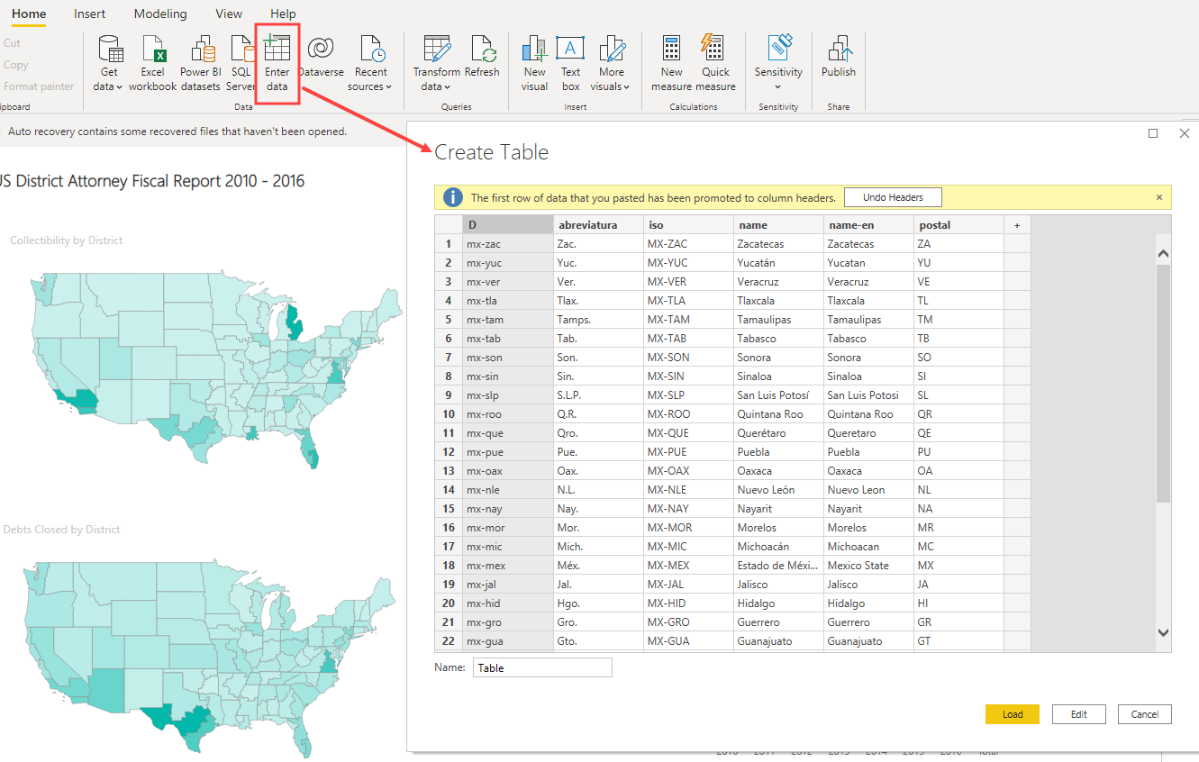Screen dimensions: 1199x762
Task: Click the vertical scrollbar thumb in table
Action: [x=1163, y=383]
